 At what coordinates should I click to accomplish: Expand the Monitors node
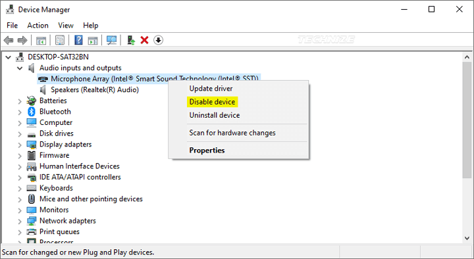coord(20,210)
